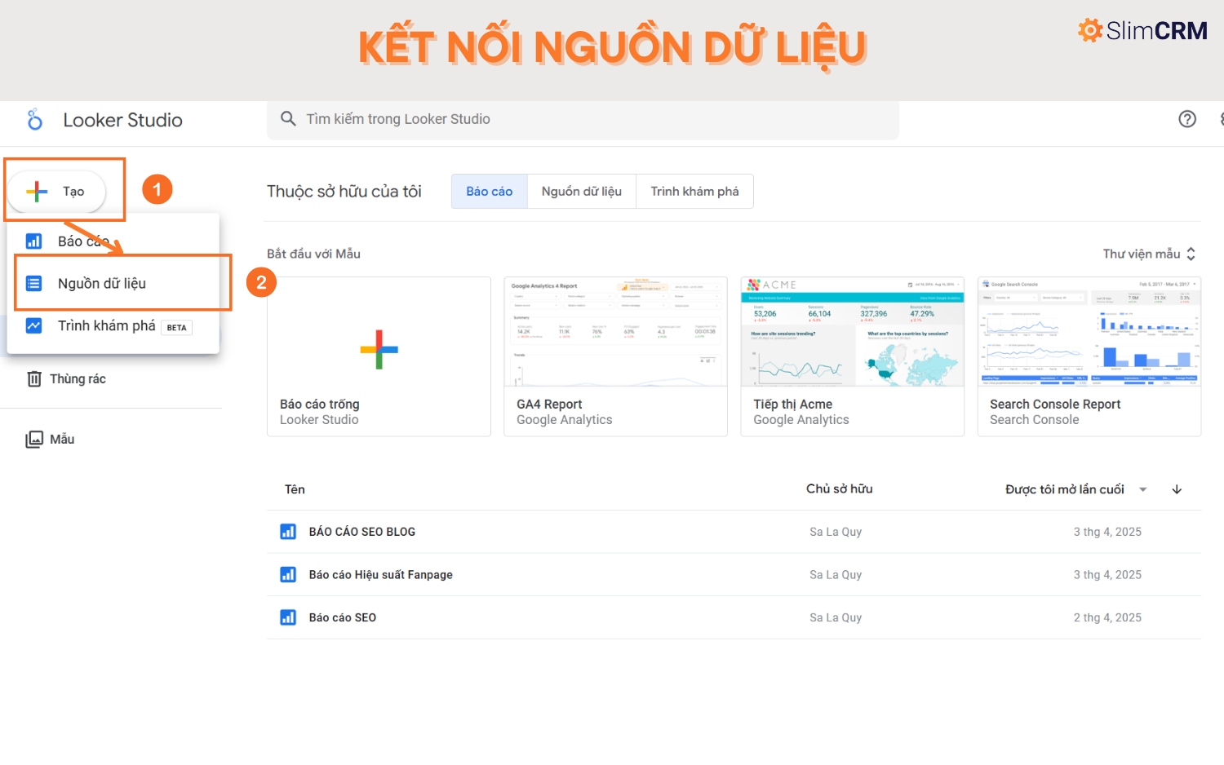1224x765 pixels.
Task: Open Thùng rác in the sidebar
Action: click(x=78, y=378)
